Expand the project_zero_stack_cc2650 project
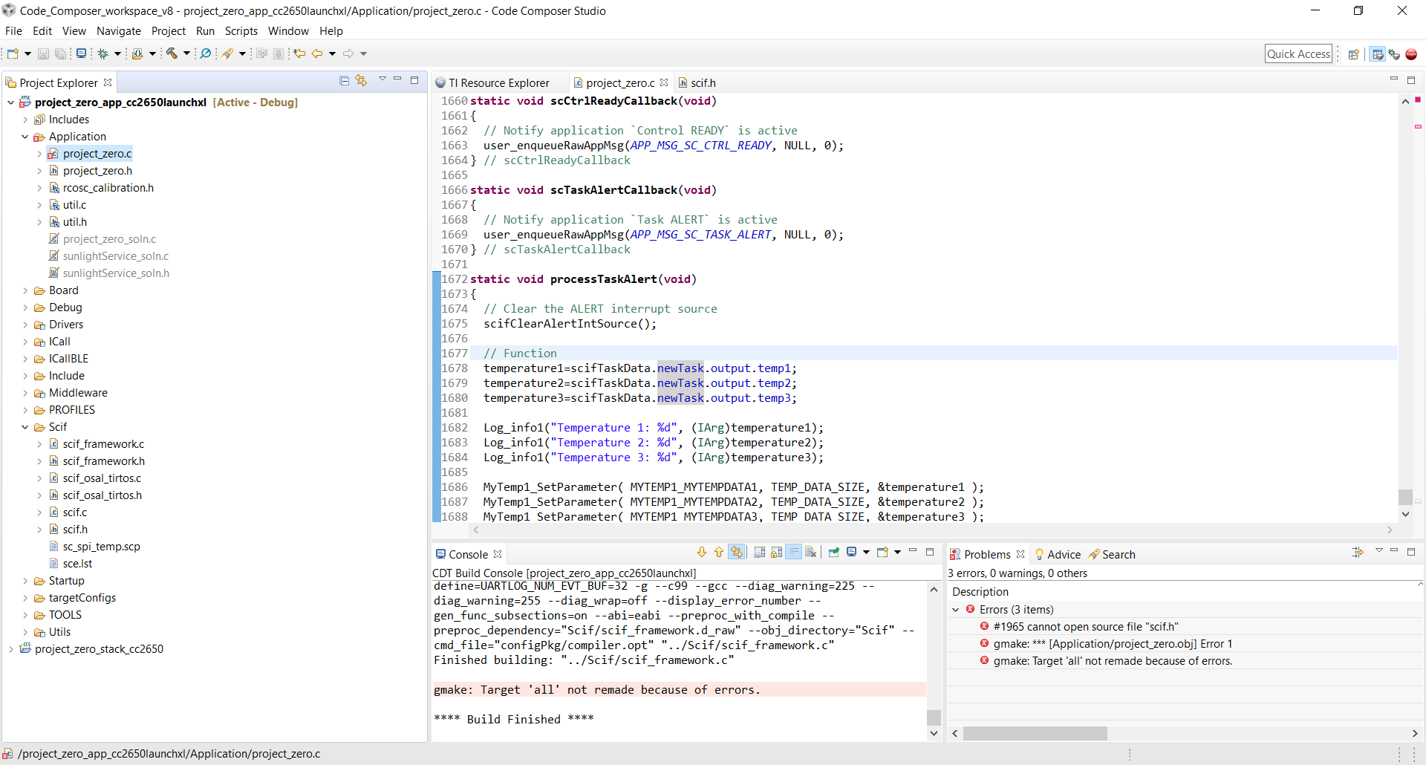Screen dimensions: 1426x765 click(10, 649)
